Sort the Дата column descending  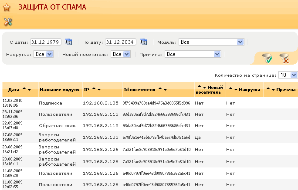(x=29, y=89)
